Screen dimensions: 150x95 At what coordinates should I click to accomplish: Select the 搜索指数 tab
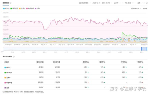click(6, 3)
